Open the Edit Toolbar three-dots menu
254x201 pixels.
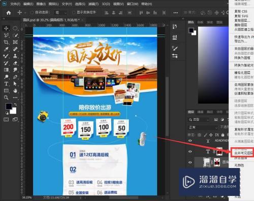(15, 97)
